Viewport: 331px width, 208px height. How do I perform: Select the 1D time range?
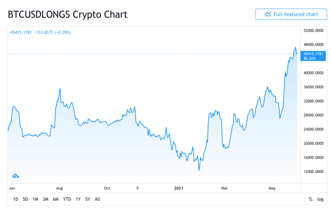pyautogui.click(x=16, y=199)
